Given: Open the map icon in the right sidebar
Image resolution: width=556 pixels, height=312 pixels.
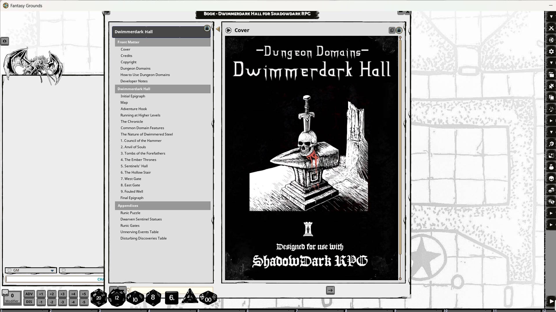Looking at the screenshot, I should click(551, 155).
